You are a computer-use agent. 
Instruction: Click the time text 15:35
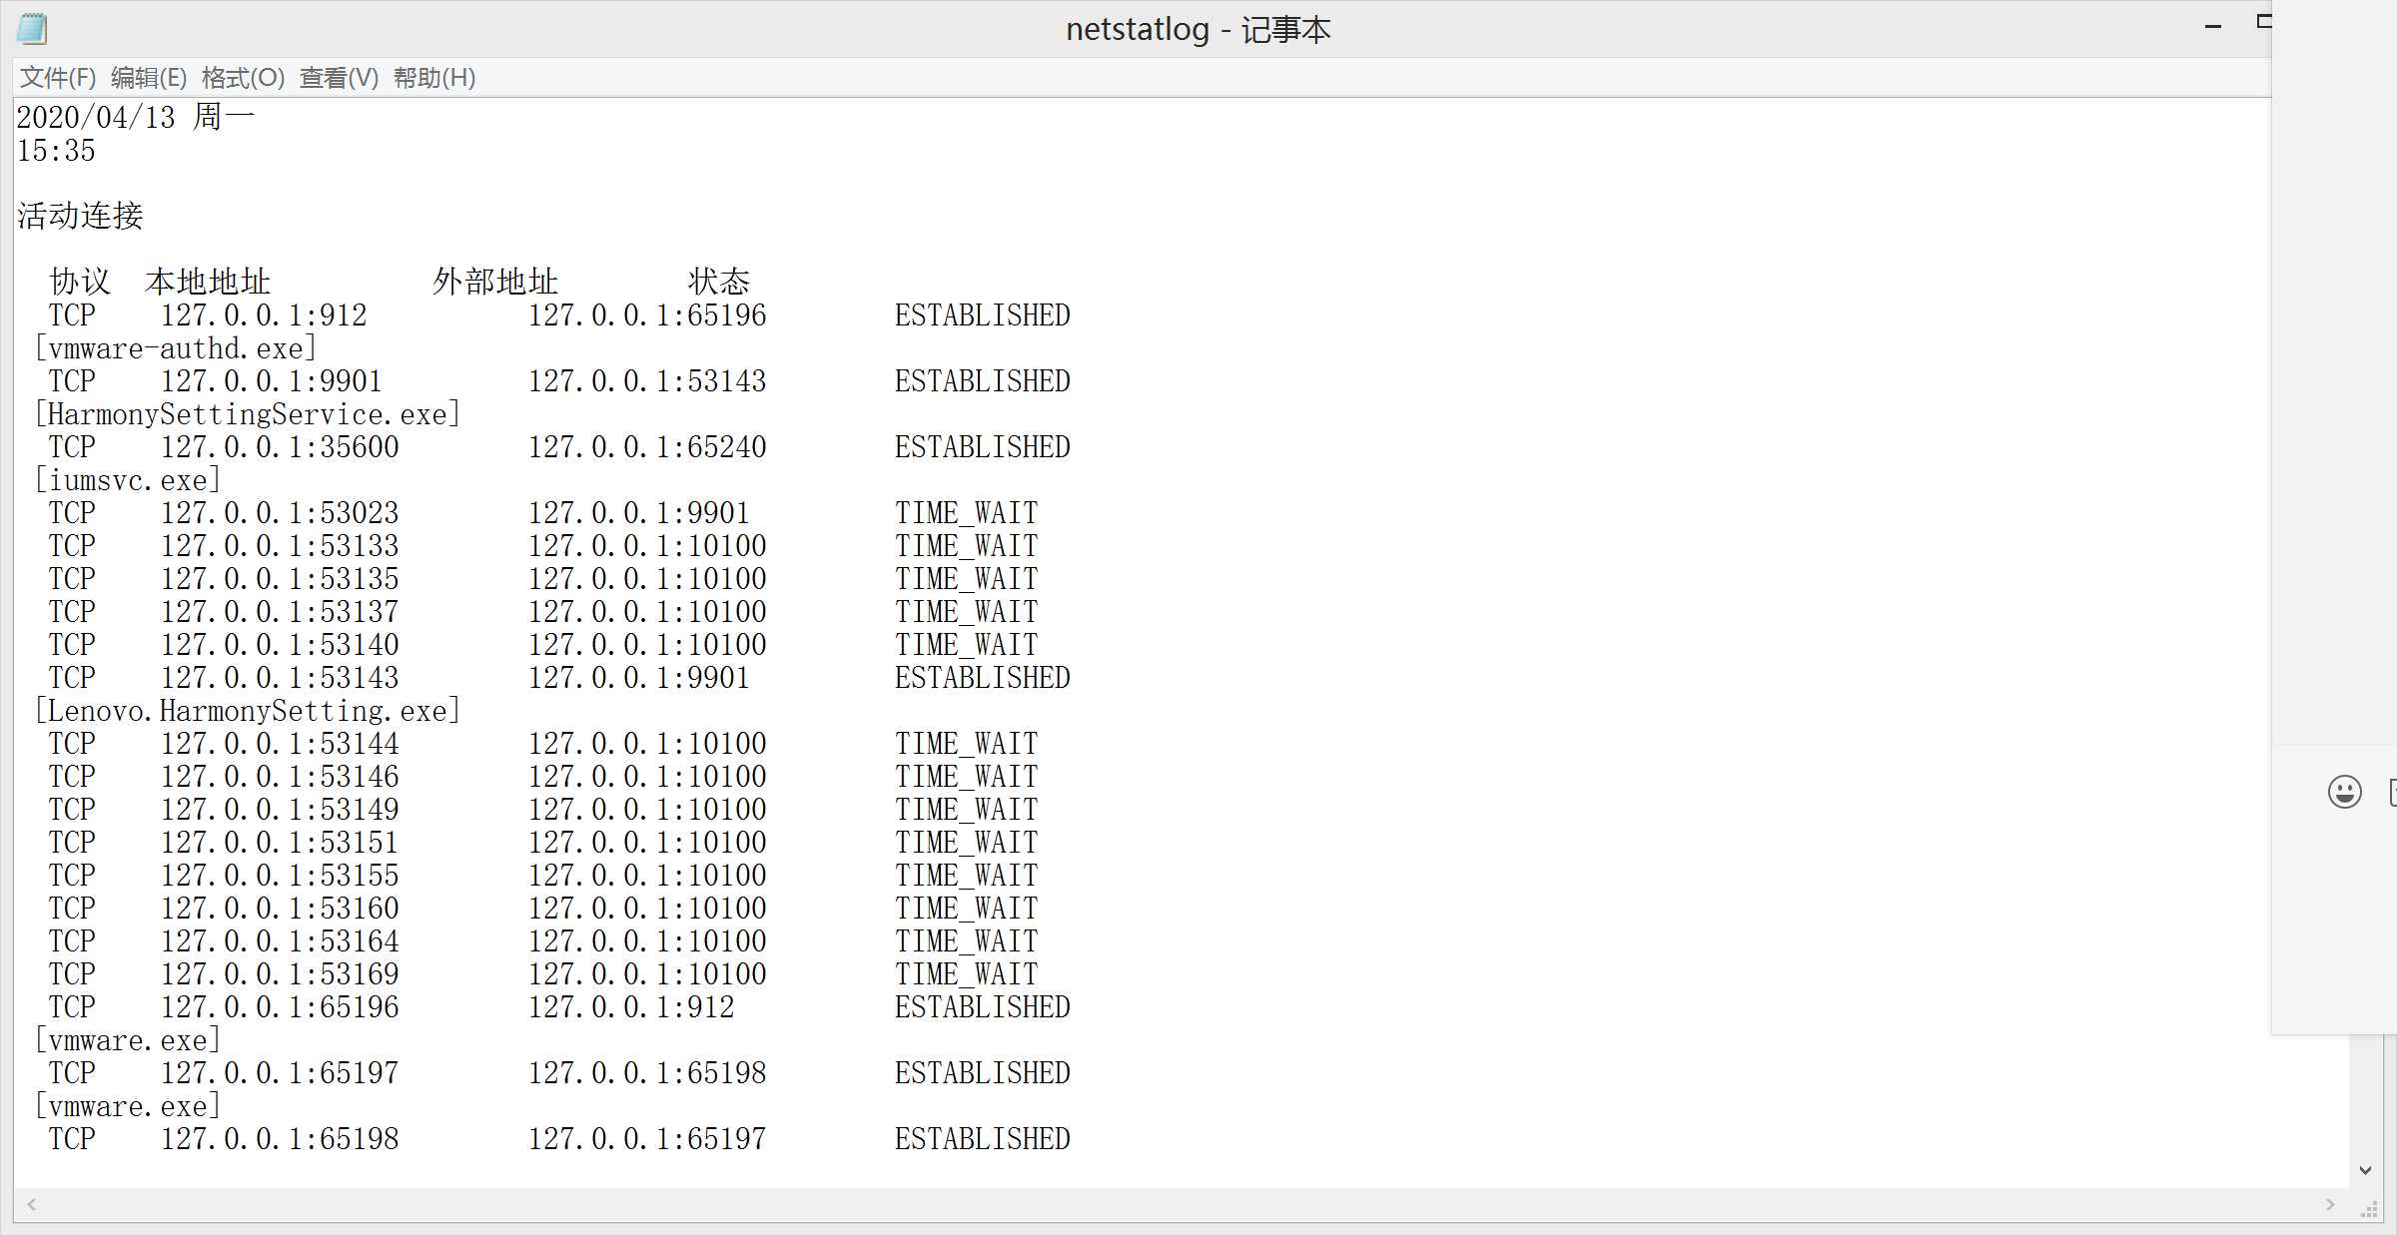coord(56,151)
